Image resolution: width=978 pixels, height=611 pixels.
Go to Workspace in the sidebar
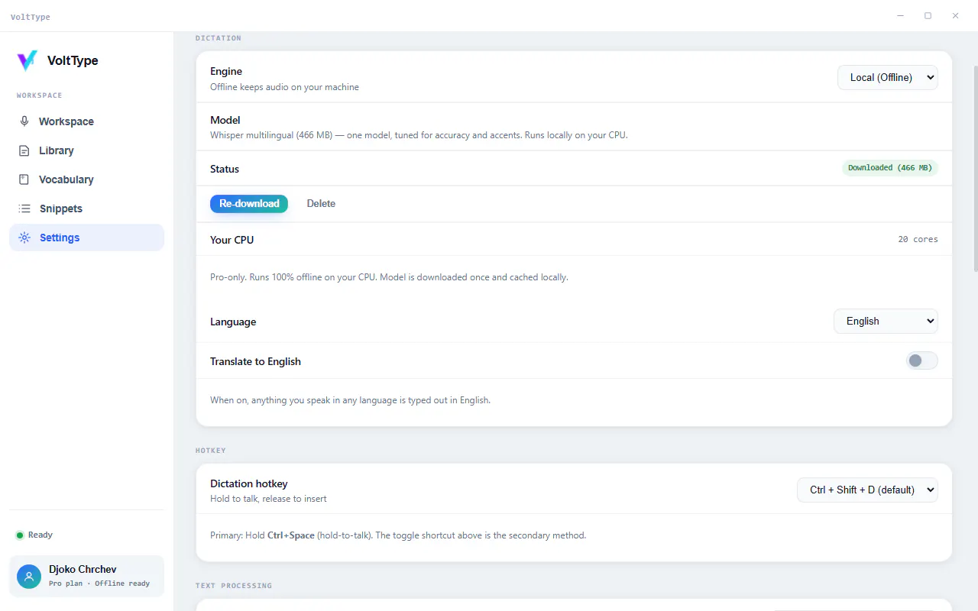click(x=86, y=121)
